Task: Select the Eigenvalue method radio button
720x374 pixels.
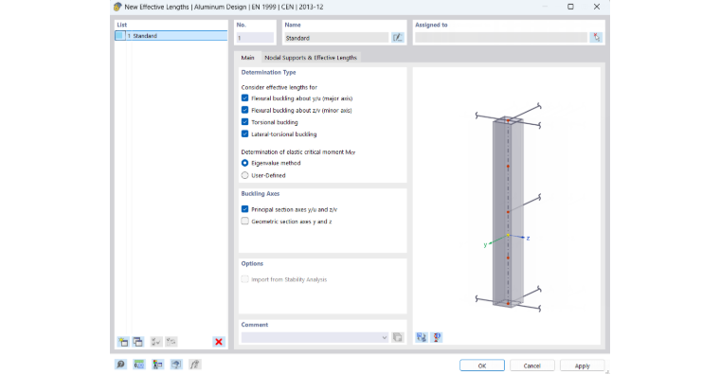Action: pyautogui.click(x=244, y=163)
